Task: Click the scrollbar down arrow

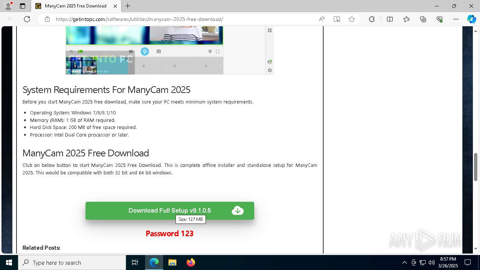Action: click(x=476, y=249)
